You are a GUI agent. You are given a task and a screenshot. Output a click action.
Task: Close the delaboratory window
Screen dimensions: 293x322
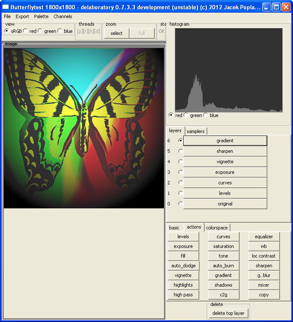pos(286,7)
